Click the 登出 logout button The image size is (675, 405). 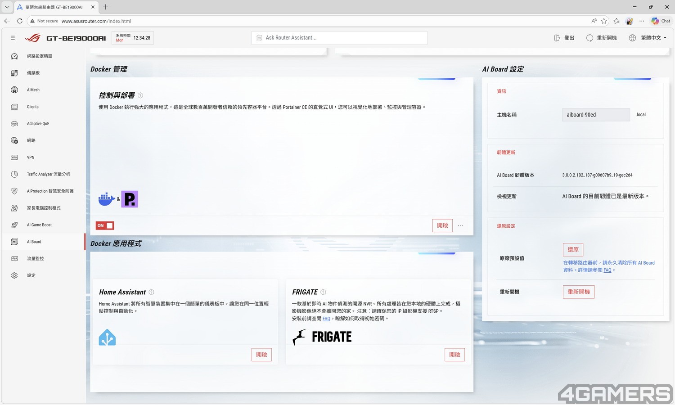(x=564, y=38)
